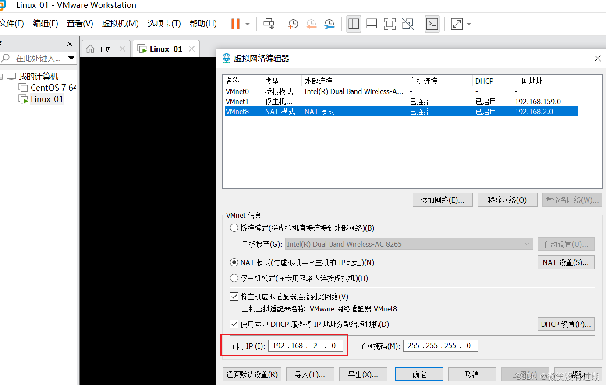
Task: Open the power options dropdown arrow
Action: [248, 24]
